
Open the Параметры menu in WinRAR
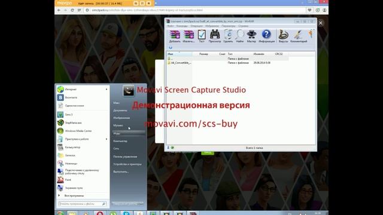pyautogui.click(x=229, y=26)
